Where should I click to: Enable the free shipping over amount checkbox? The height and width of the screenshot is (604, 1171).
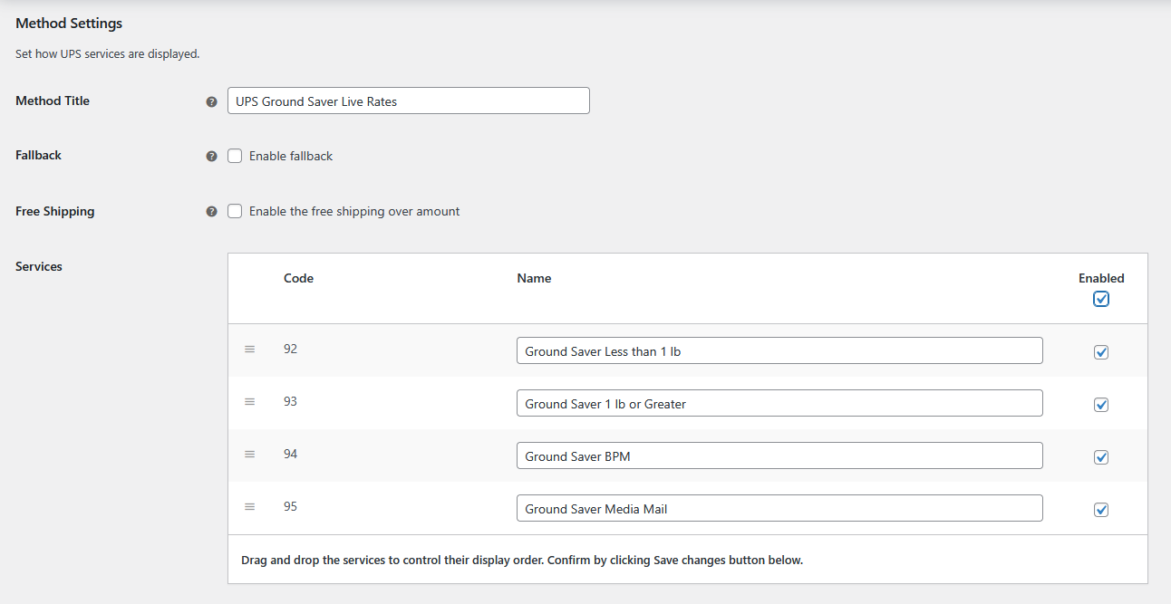click(235, 211)
